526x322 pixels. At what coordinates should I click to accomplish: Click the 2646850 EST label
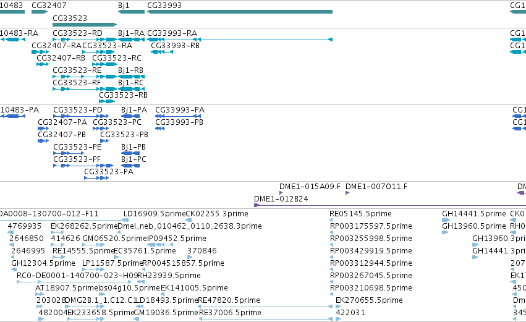[27, 239]
